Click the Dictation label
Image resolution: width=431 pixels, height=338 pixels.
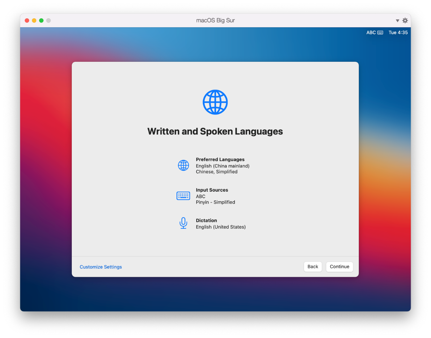click(x=206, y=220)
